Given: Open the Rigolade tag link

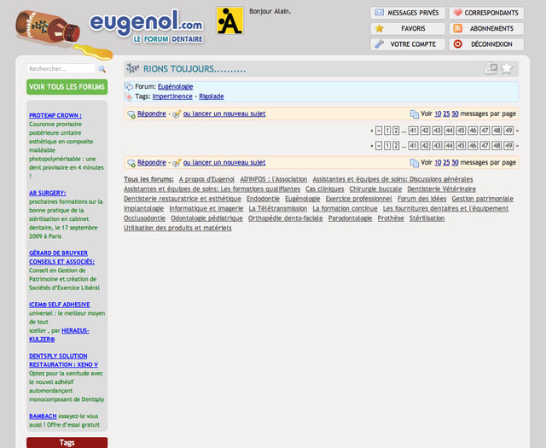Looking at the screenshot, I should point(212,96).
